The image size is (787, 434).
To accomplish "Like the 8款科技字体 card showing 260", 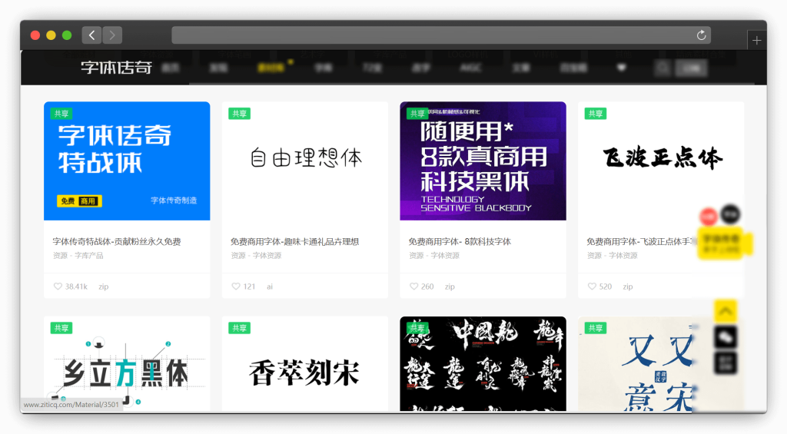I will point(414,287).
